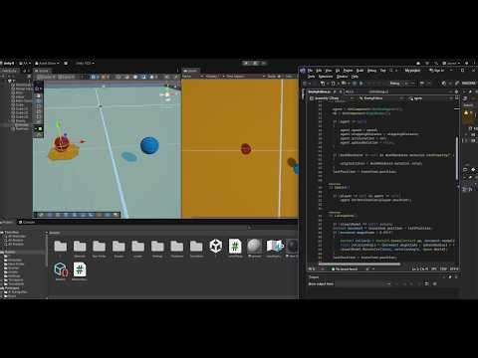478x358 pixels.
Task: Select the red sphere in Game view
Action: click(246, 149)
